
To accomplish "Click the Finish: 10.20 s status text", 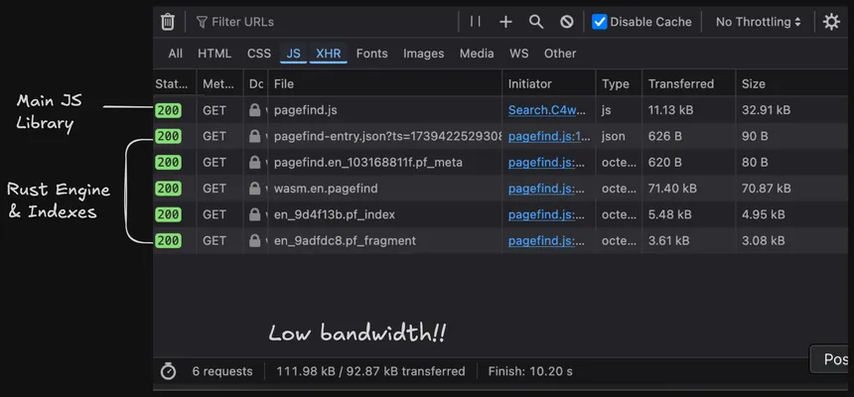I will [x=530, y=371].
